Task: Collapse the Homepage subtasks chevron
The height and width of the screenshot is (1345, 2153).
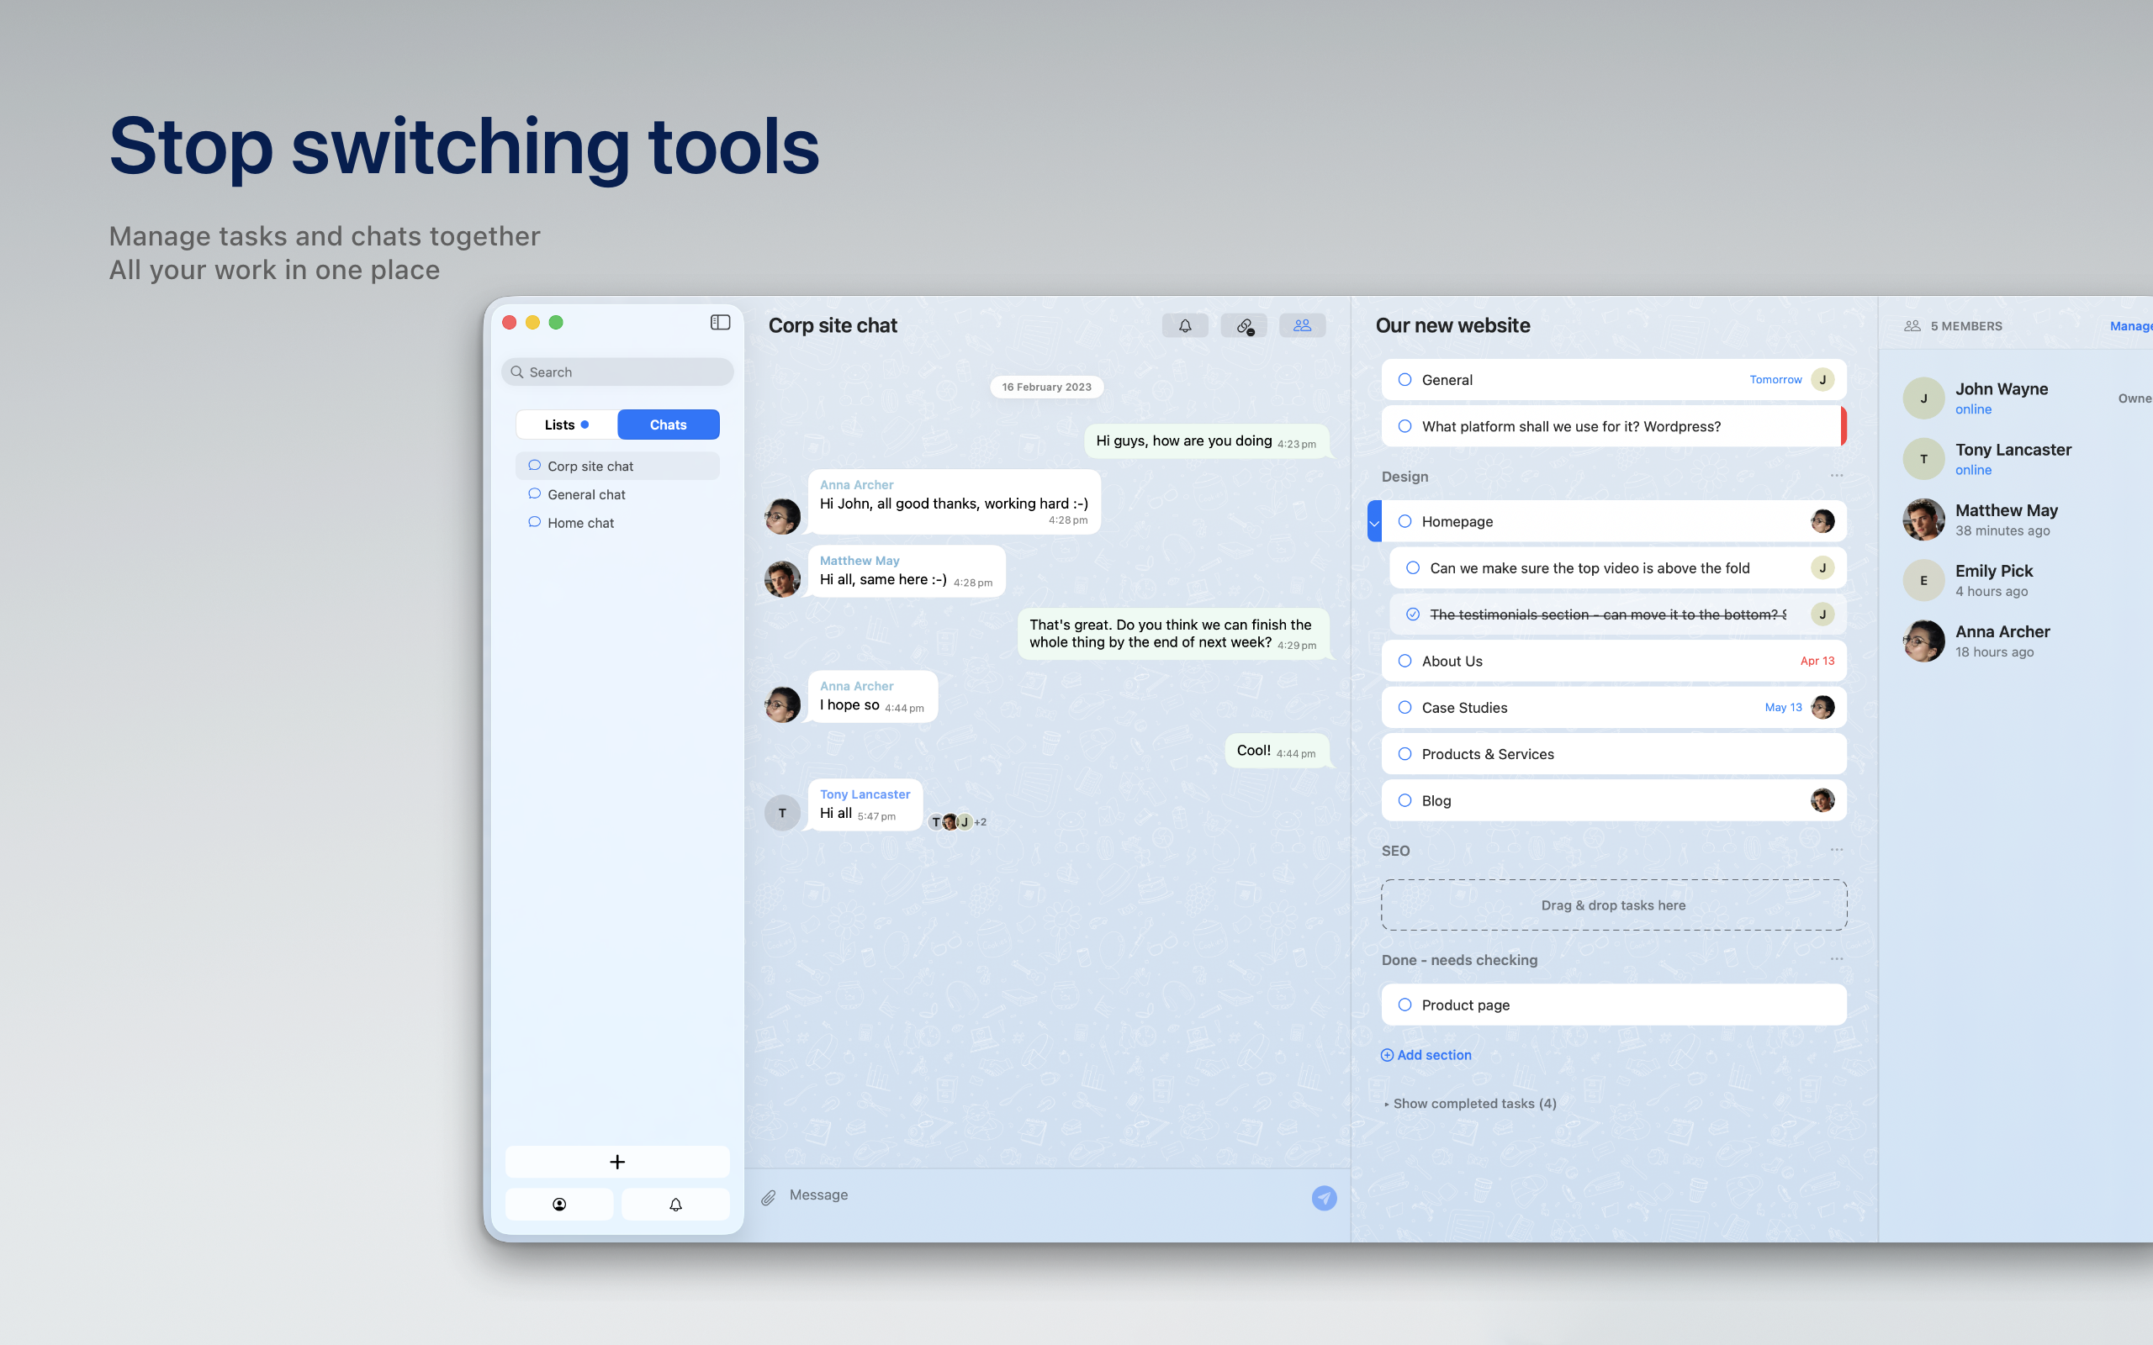Action: [1374, 522]
